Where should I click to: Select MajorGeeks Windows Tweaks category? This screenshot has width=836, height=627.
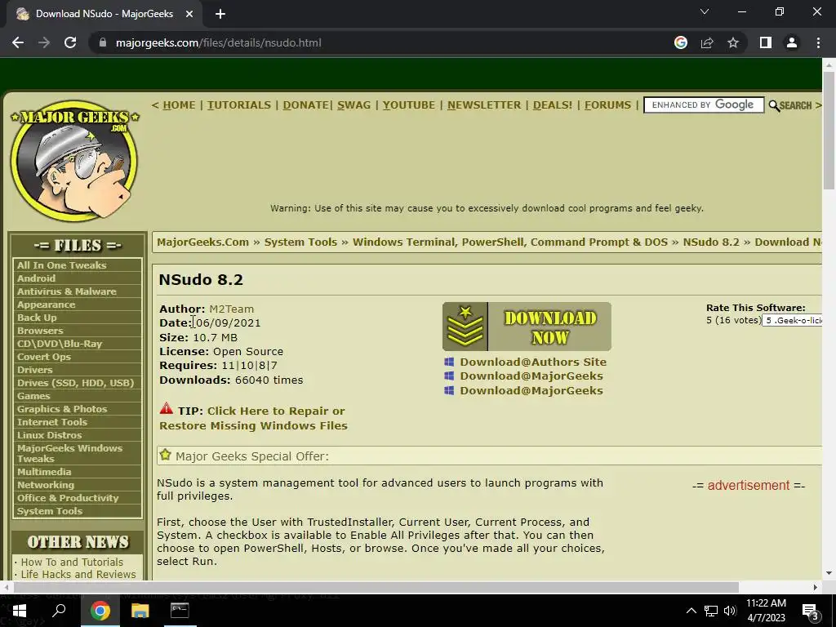click(x=70, y=453)
